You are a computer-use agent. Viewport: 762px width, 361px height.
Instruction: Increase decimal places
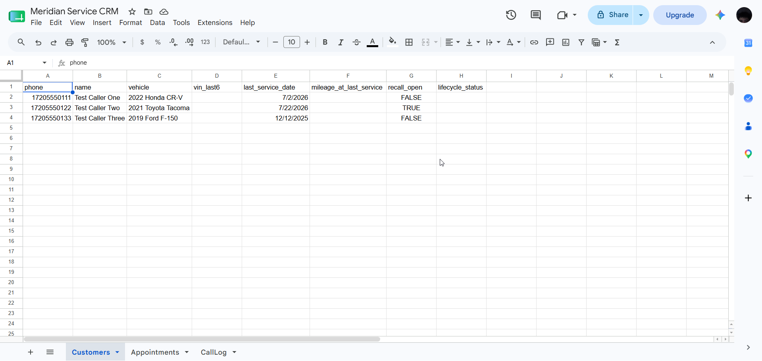(x=189, y=42)
